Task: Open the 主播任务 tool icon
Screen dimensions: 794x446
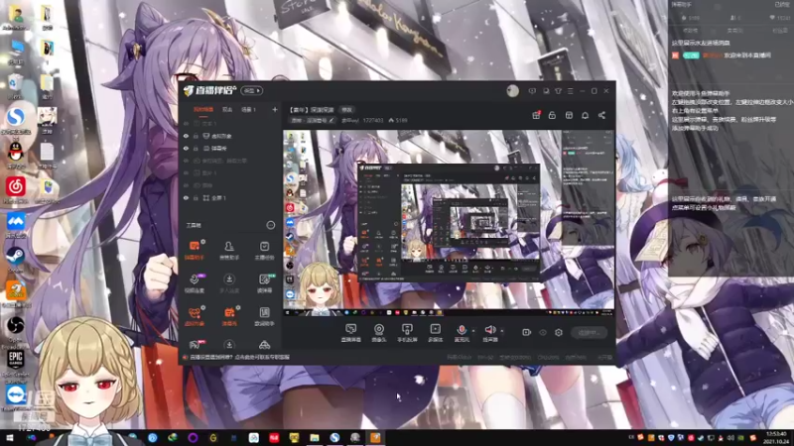Action: click(x=264, y=250)
